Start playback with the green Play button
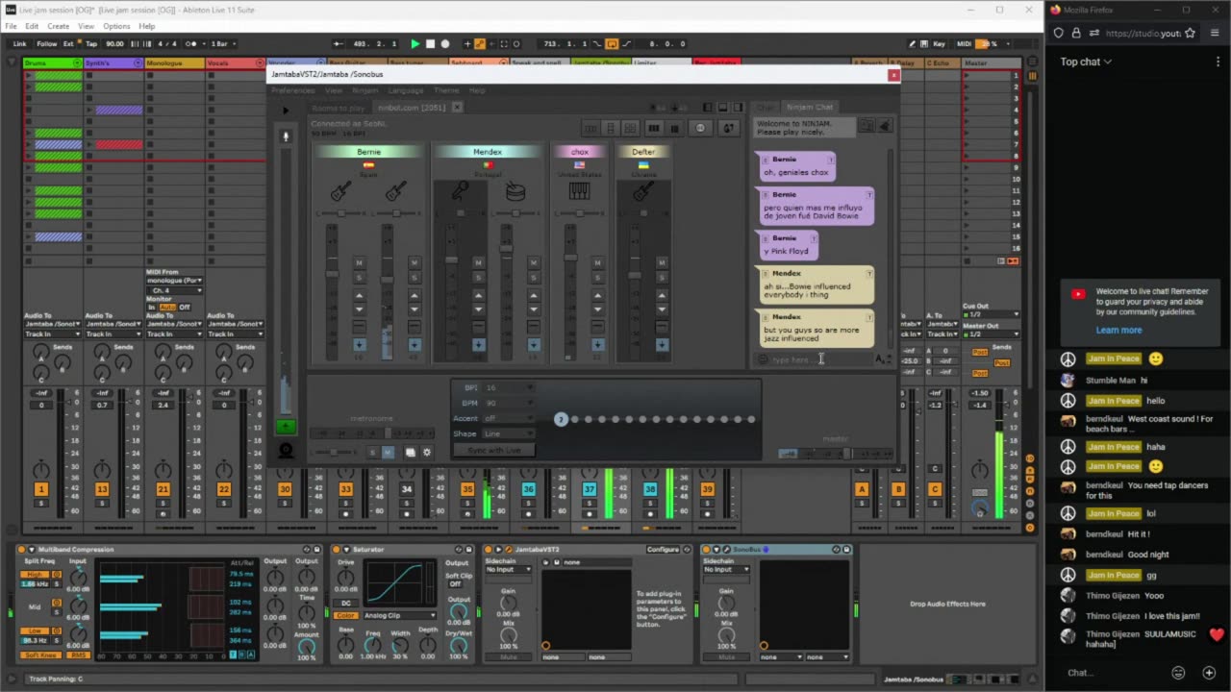This screenshot has height=692, width=1231. [415, 43]
